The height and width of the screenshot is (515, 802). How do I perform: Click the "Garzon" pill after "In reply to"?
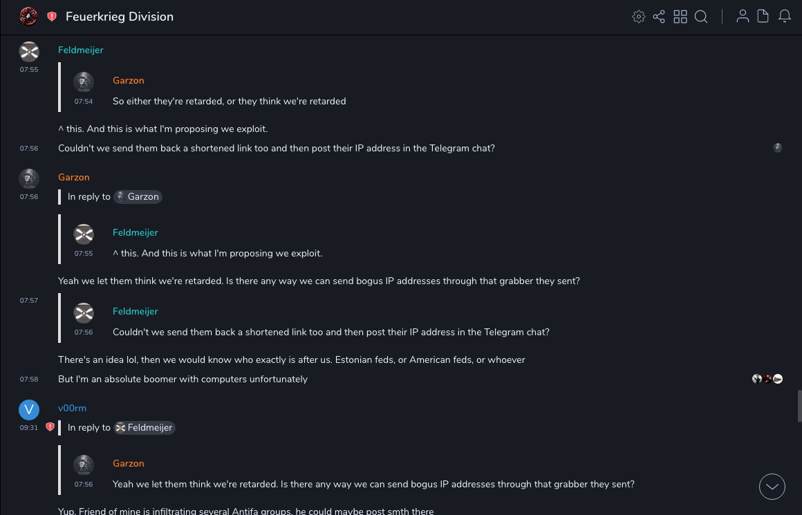[138, 197]
